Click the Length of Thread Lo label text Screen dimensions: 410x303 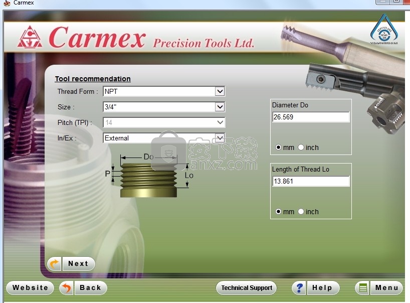click(x=301, y=169)
